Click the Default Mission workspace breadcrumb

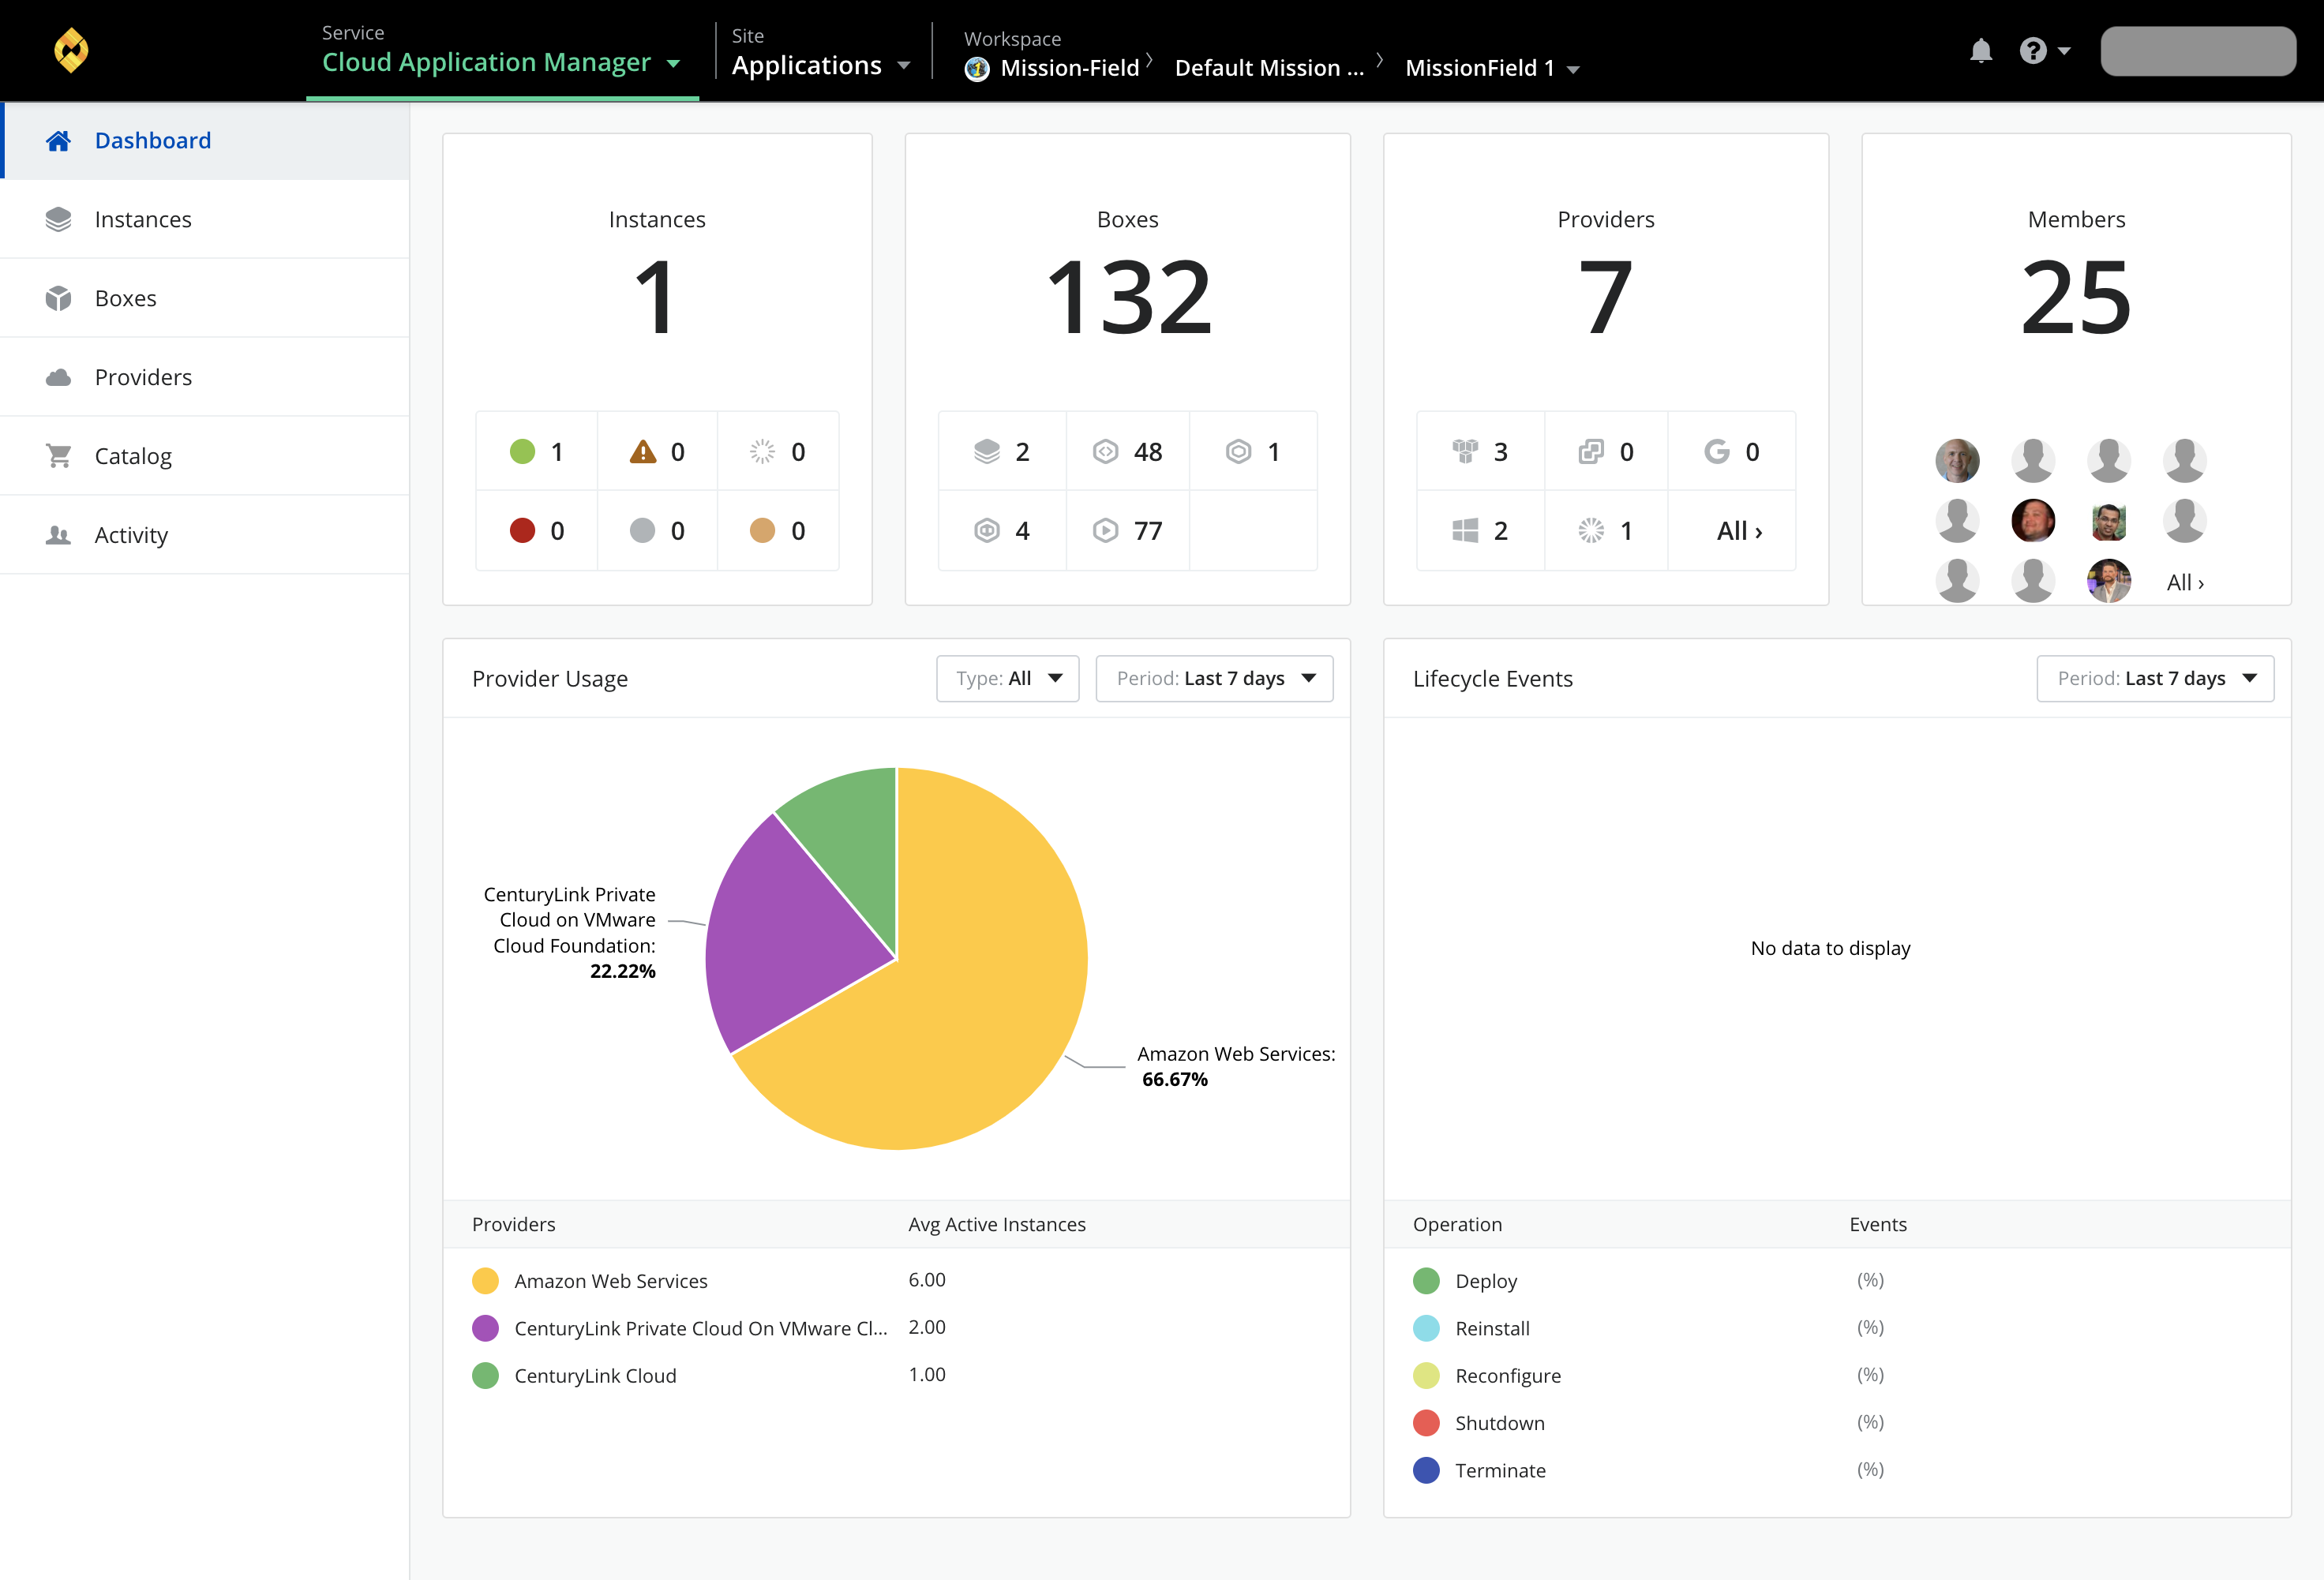(1271, 67)
